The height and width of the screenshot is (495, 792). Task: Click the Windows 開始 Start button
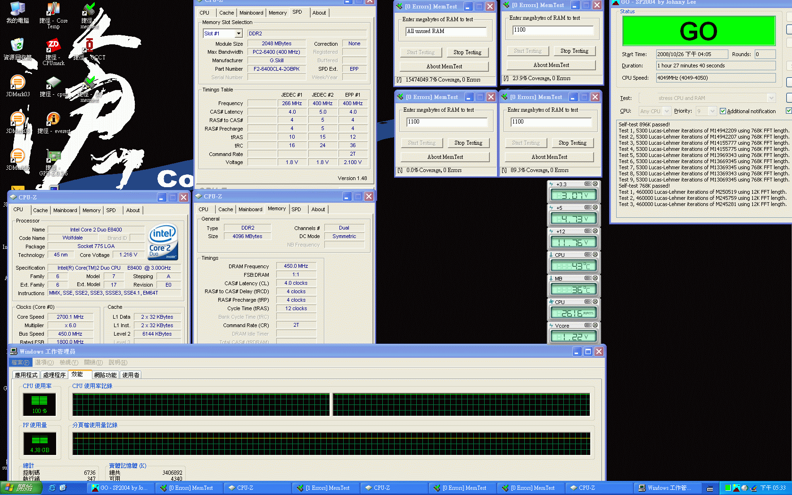(21, 488)
